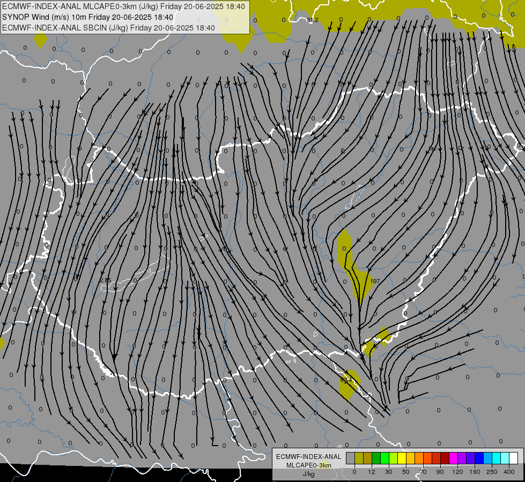
Task: Click the deep blue legend swatch
Action: (479, 458)
